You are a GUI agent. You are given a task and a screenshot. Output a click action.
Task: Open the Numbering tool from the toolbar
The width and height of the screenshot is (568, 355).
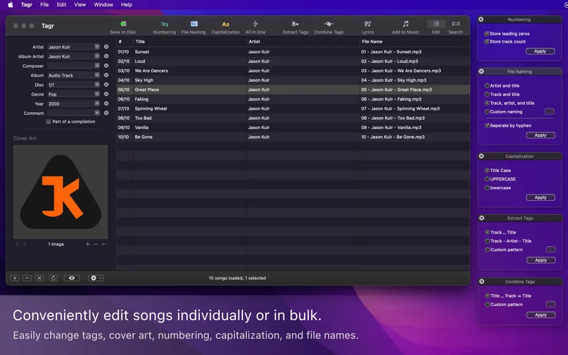(x=164, y=26)
